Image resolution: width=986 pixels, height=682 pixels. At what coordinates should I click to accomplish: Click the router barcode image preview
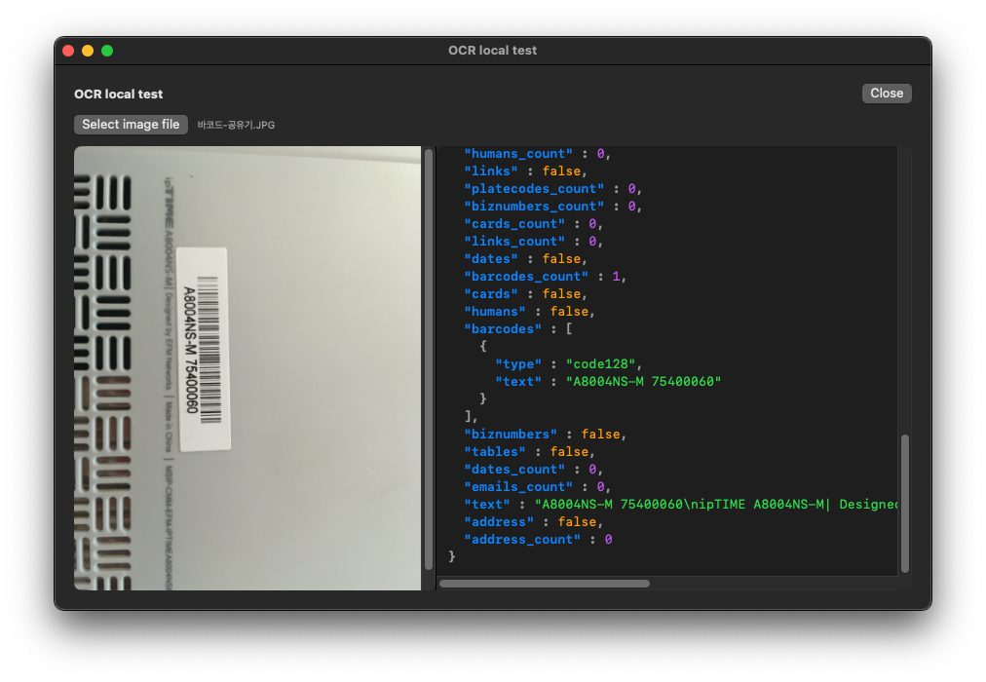(x=247, y=367)
